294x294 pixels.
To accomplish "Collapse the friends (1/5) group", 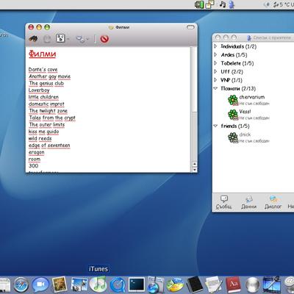I will (x=215, y=126).
